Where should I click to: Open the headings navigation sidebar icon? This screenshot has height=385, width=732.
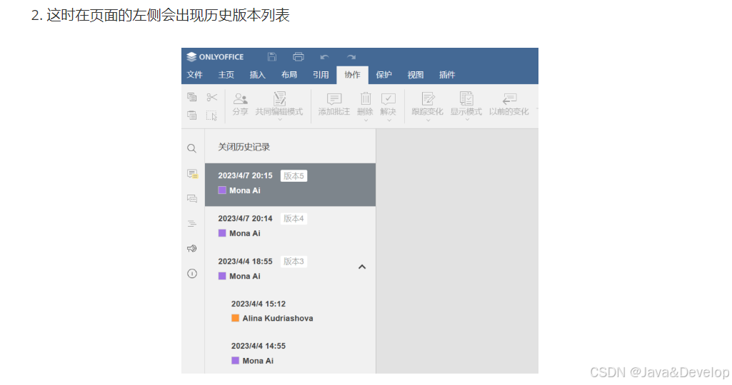192,224
